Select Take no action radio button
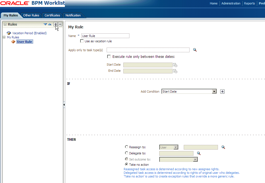The image size is (265, 183). click(x=126, y=164)
